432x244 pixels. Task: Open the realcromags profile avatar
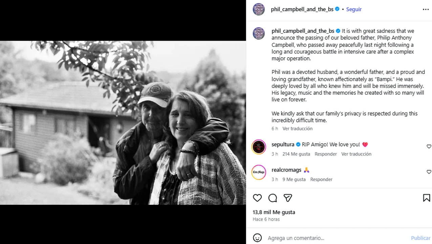[259, 172]
